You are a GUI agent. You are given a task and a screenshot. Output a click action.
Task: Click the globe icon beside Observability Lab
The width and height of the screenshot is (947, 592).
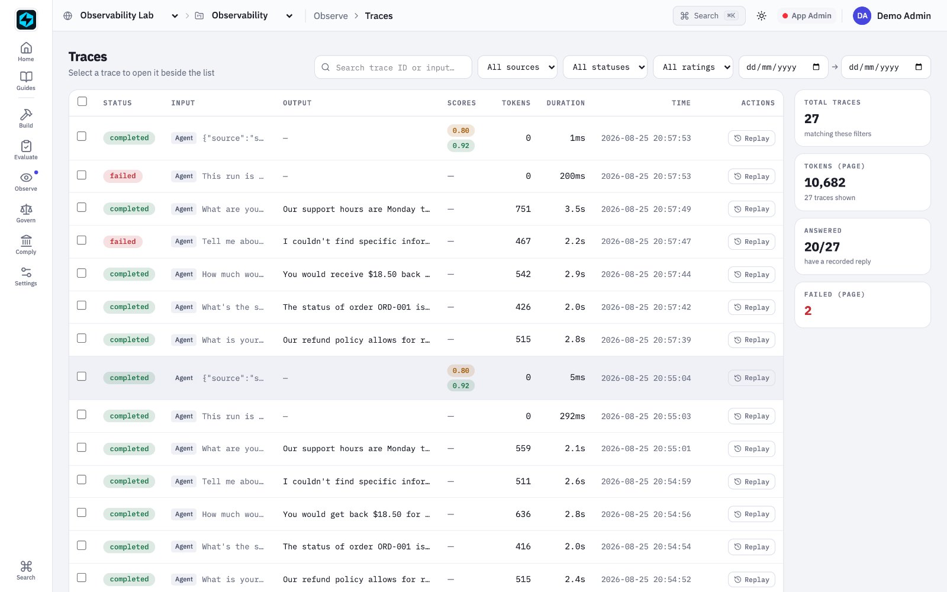tap(67, 16)
